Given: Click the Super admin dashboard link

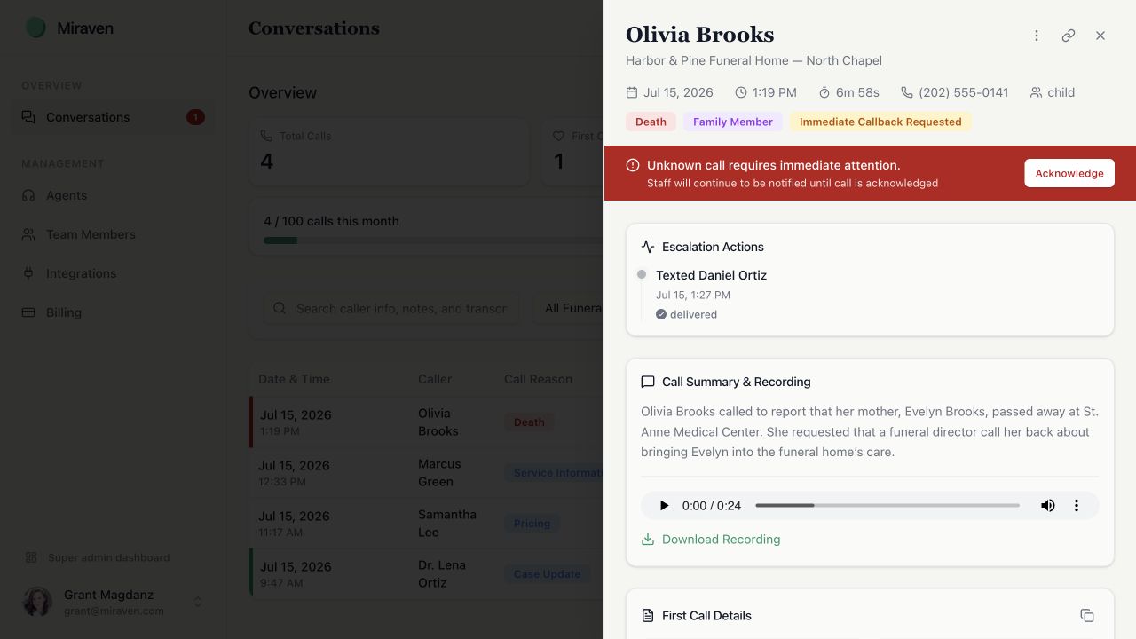Looking at the screenshot, I should [x=97, y=557].
